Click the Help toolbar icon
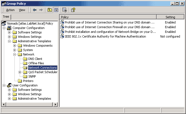The image size is (186, 114). click(x=73, y=10)
